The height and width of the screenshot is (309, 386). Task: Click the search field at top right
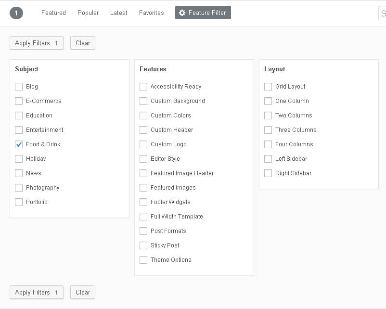pos(382,13)
